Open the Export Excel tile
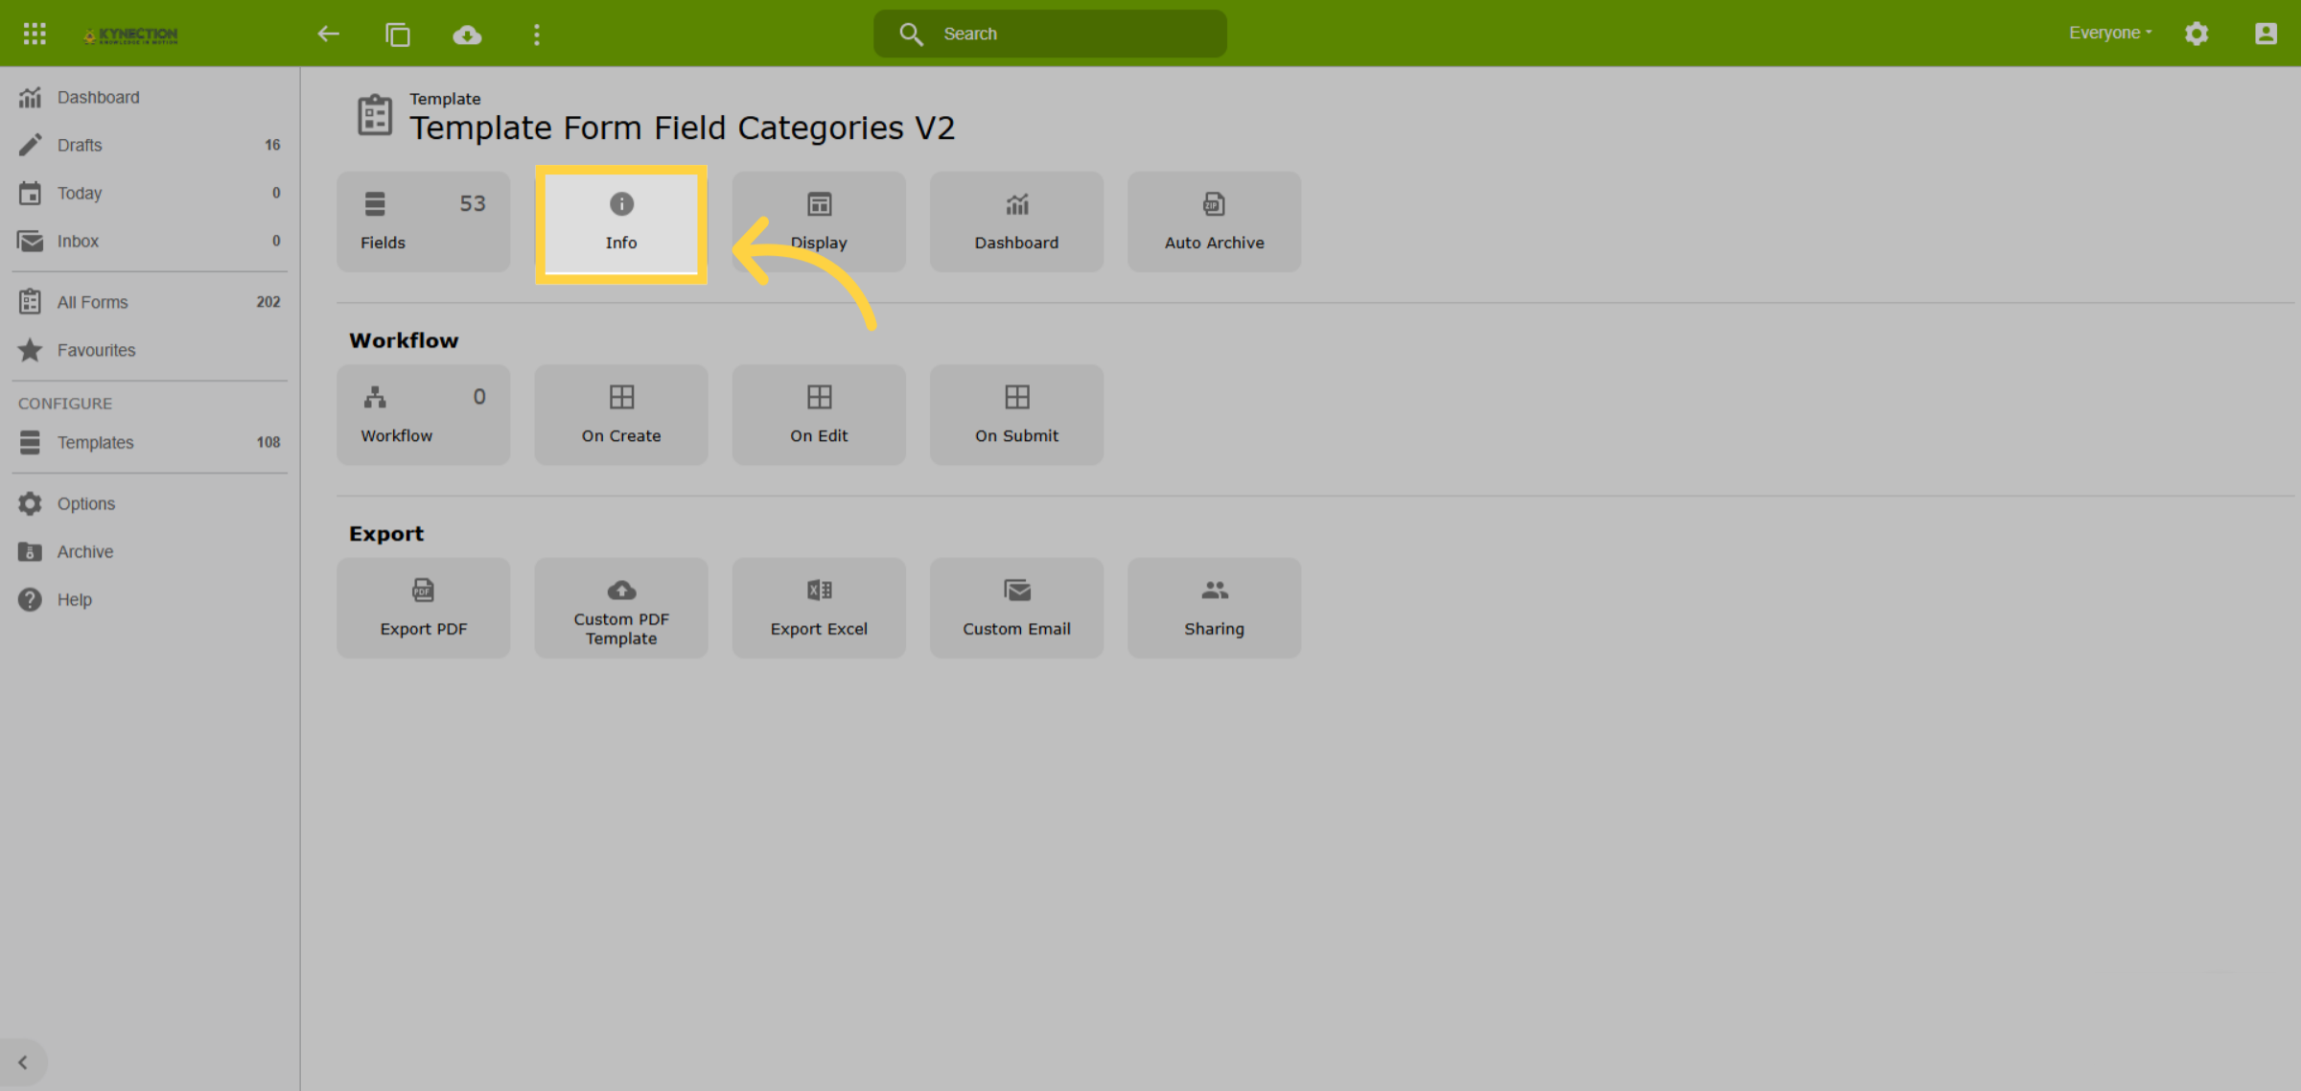The width and height of the screenshot is (2301, 1091). coord(819,608)
